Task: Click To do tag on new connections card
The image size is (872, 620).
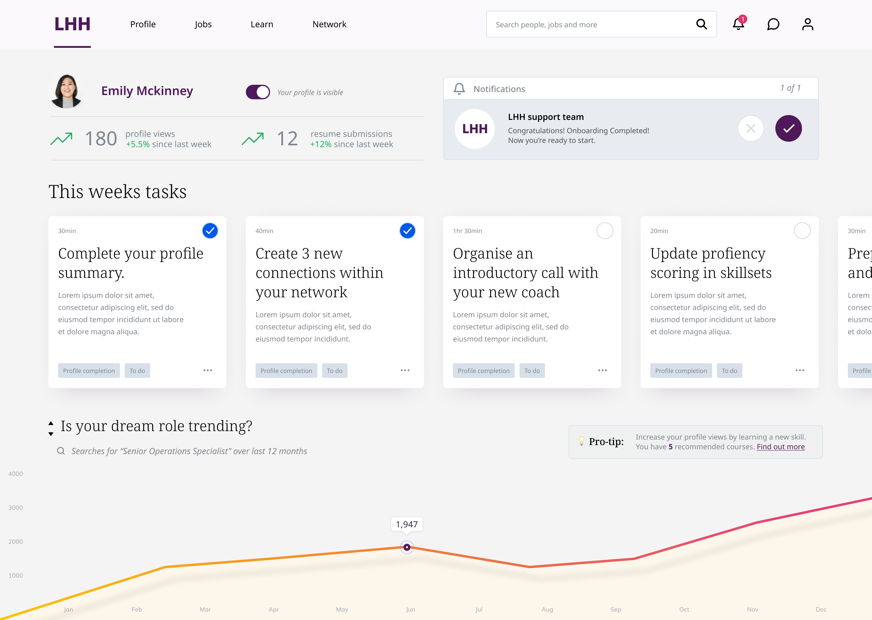Action: pos(335,371)
